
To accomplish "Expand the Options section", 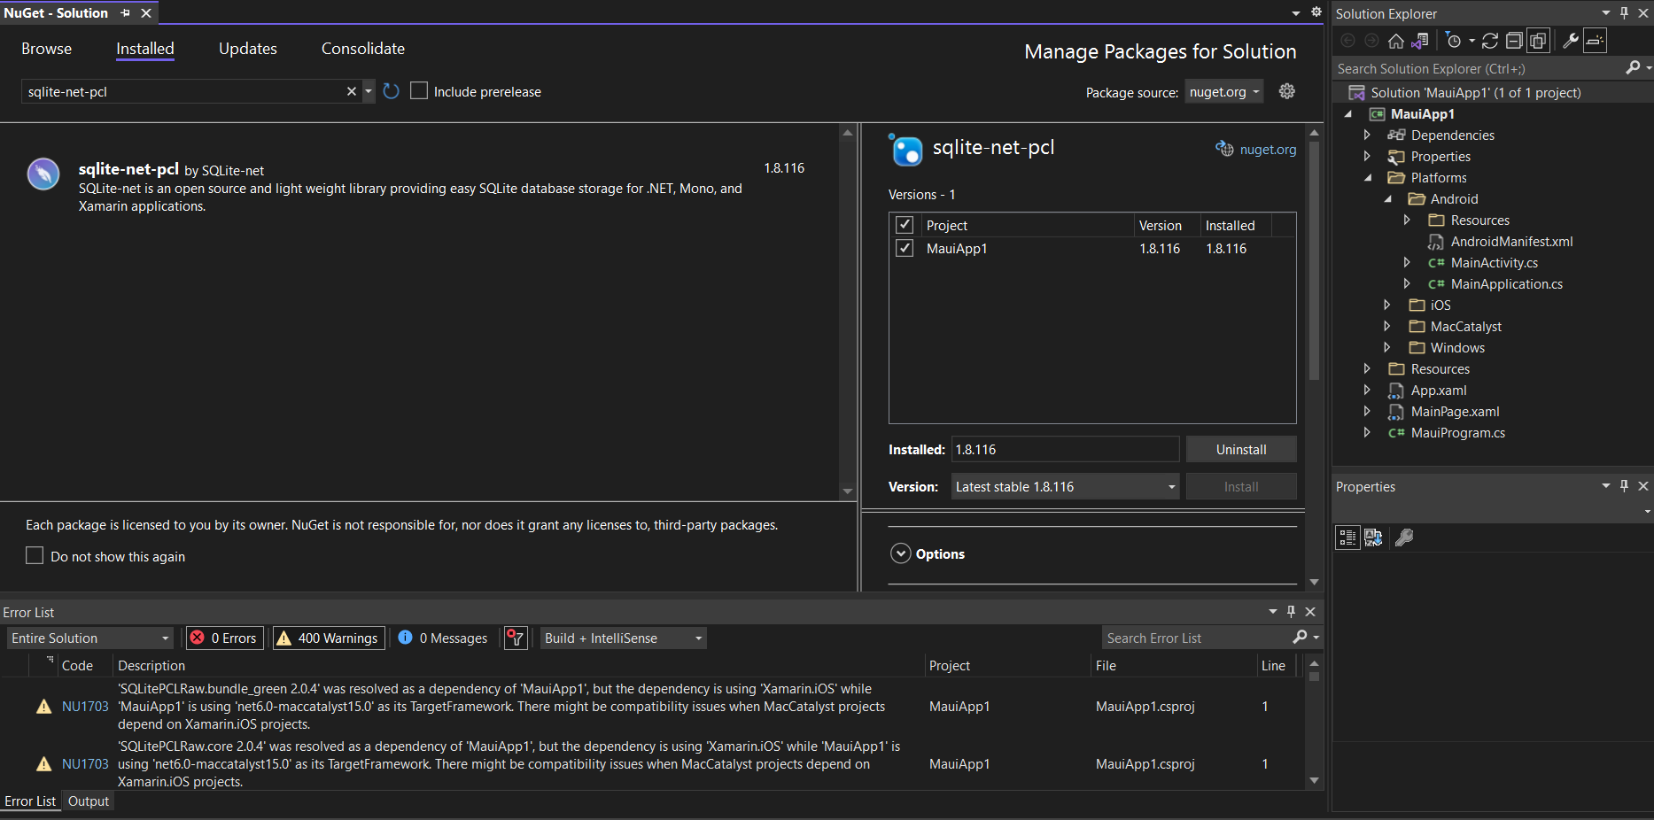I will coord(901,553).
